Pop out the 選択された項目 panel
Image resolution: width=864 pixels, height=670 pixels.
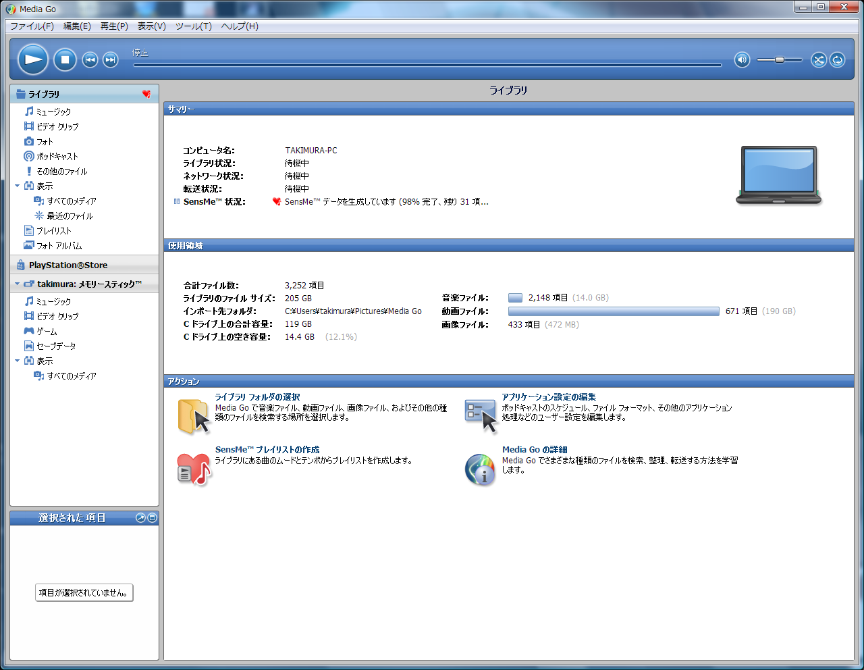[140, 518]
